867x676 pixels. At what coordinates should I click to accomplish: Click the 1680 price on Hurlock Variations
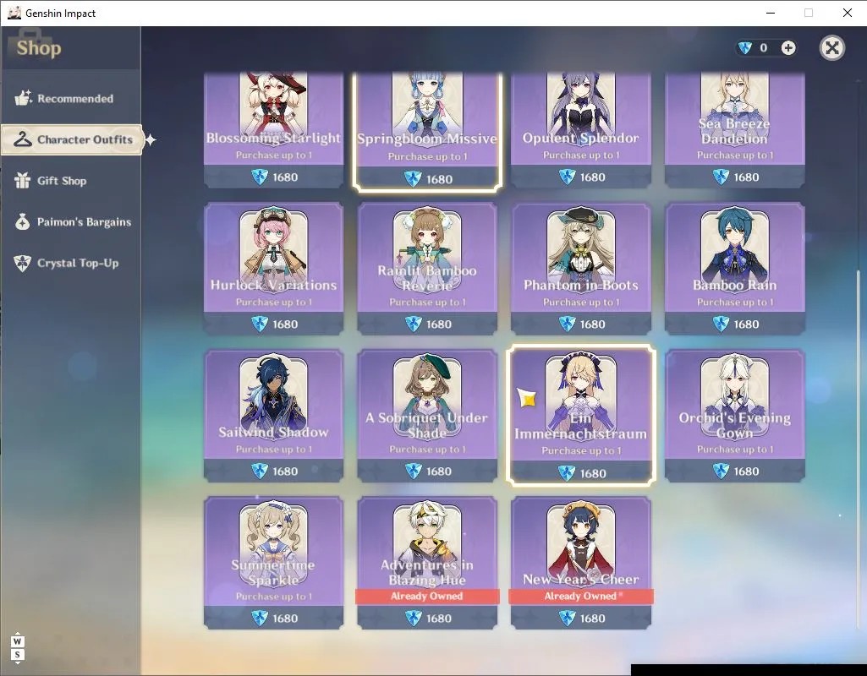285,324
